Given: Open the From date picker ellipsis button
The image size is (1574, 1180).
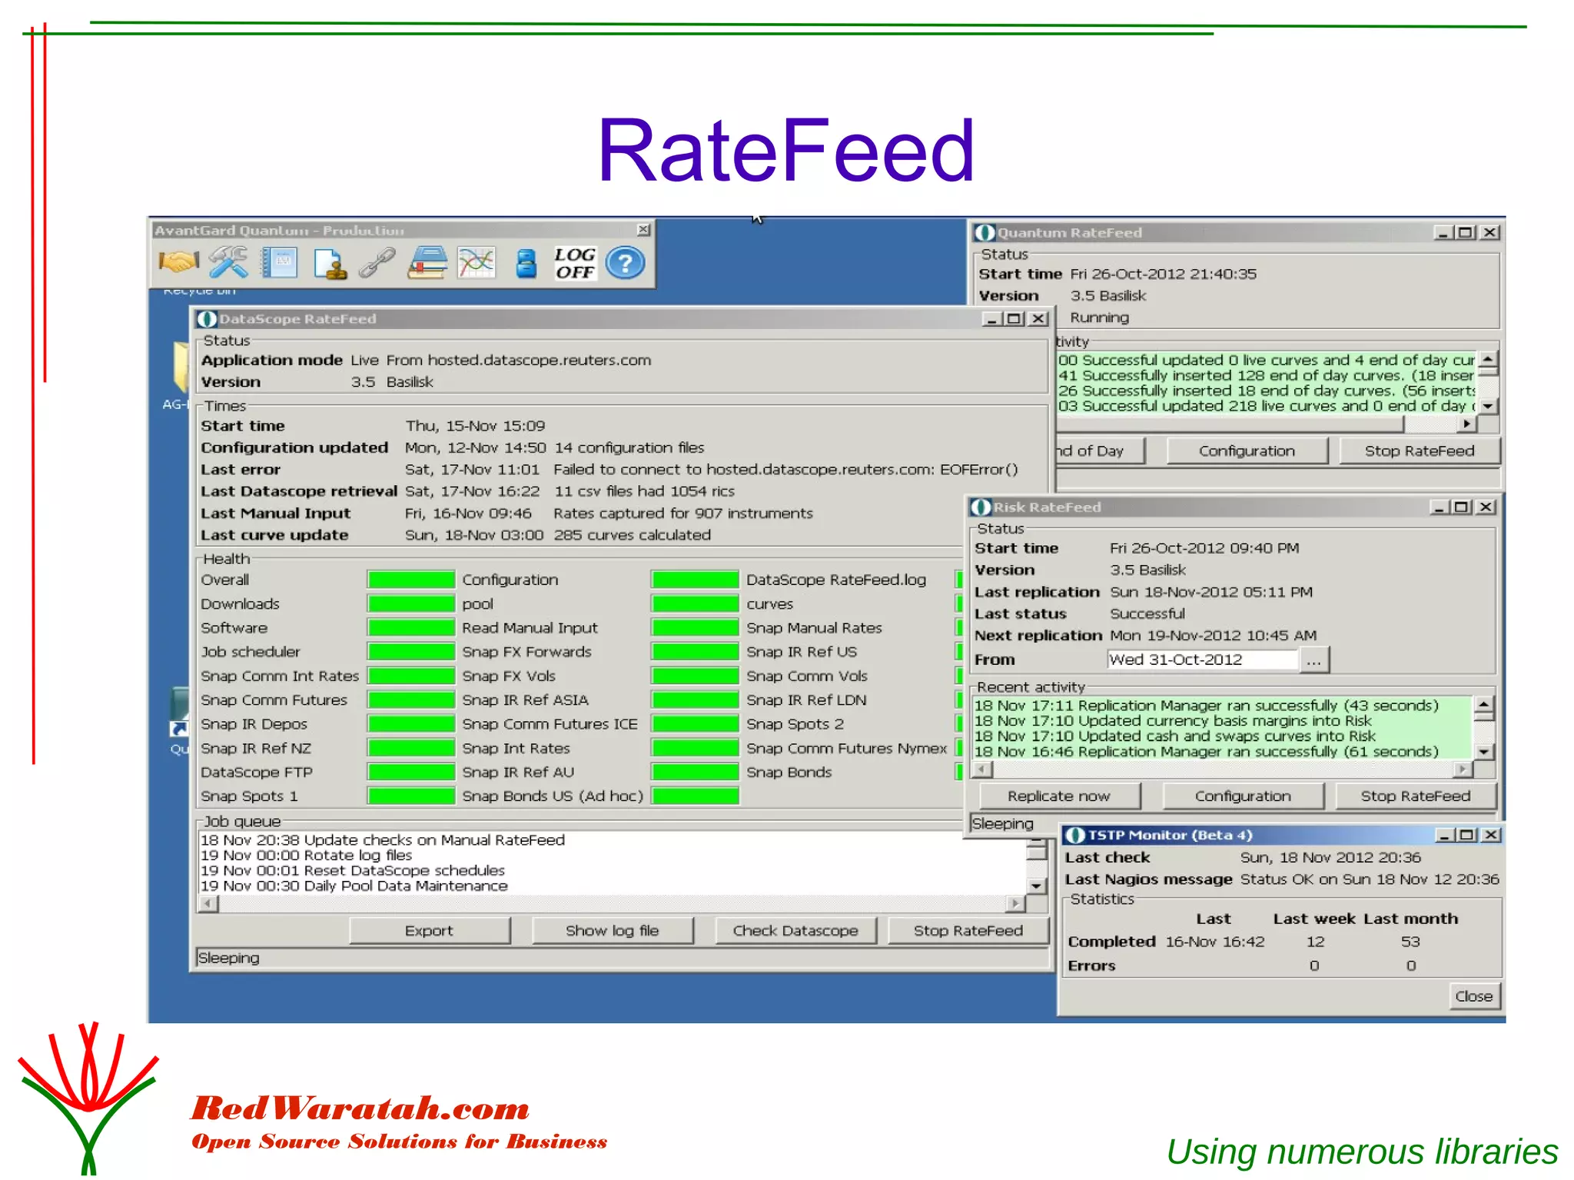Looking at the screenshot, I should point(1313,660).
